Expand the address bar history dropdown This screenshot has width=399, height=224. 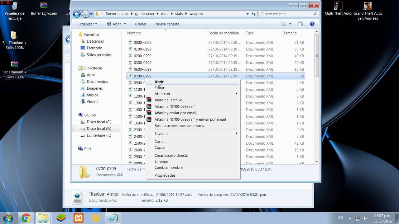248,14
